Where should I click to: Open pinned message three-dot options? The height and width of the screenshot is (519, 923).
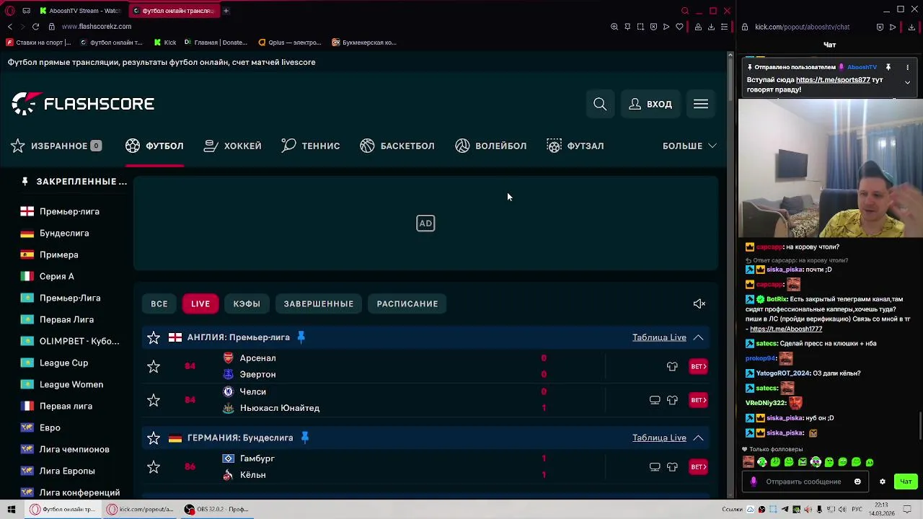pyautogui.click(x=907, y=67)
